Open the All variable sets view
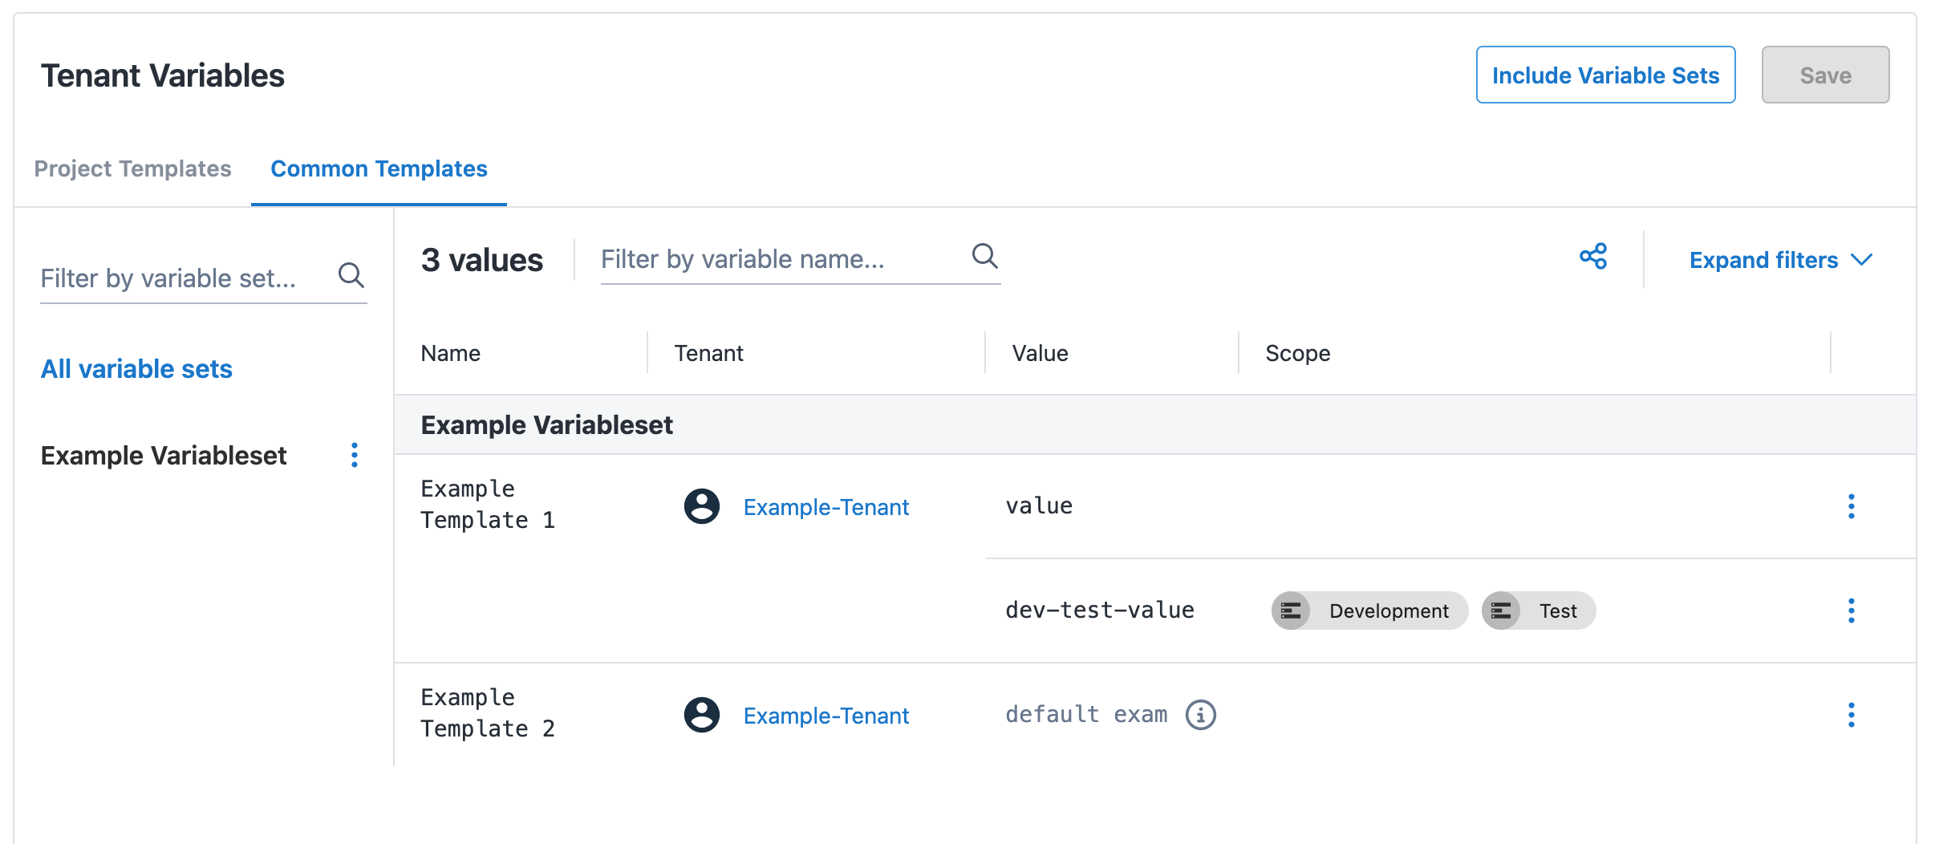The width and height of the screenshot is (1935, 844). pos(136,369)
